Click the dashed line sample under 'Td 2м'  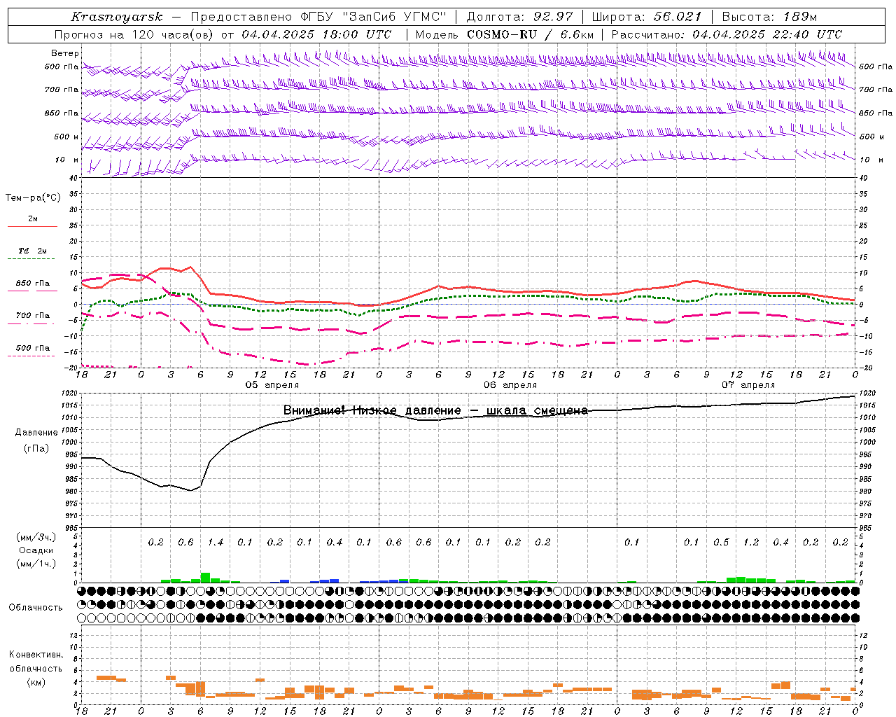click(x=32, y=259)
